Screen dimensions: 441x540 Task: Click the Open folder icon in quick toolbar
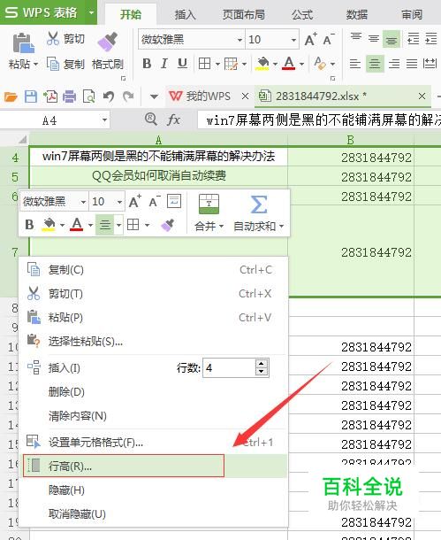[x=11, y=96]
